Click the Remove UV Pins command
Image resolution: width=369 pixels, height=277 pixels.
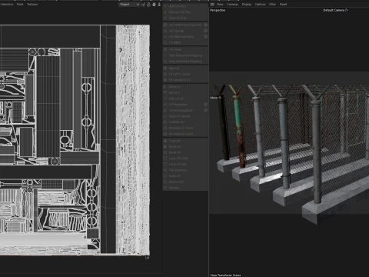point(185,12)
